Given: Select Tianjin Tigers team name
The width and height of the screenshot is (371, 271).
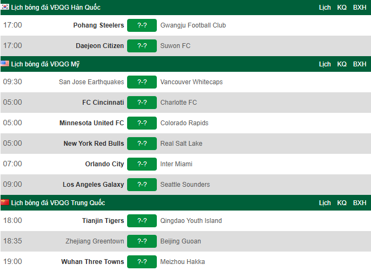Looking at the screenshot, I should point(103,221).
